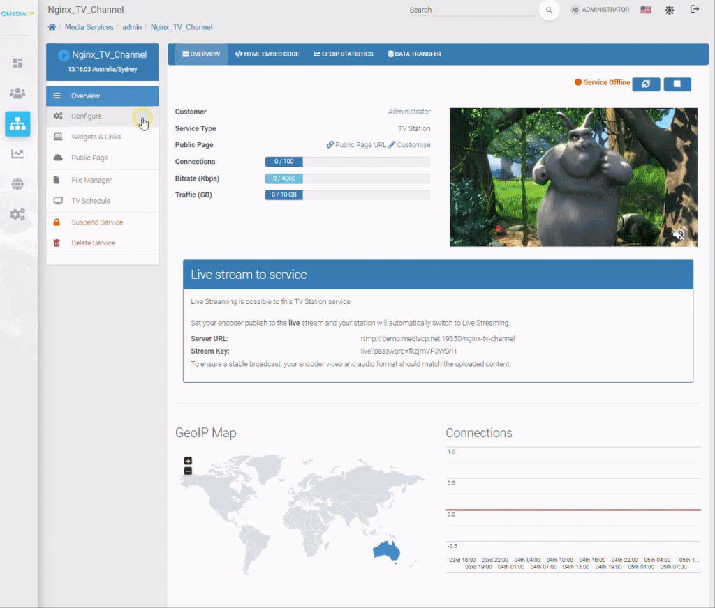Click the Media Services breadcrumb link
715x608 pixels.
[x=89, y=27]
